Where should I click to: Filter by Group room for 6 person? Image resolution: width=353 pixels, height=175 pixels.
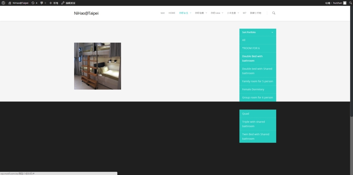click(x=258, y=97)
